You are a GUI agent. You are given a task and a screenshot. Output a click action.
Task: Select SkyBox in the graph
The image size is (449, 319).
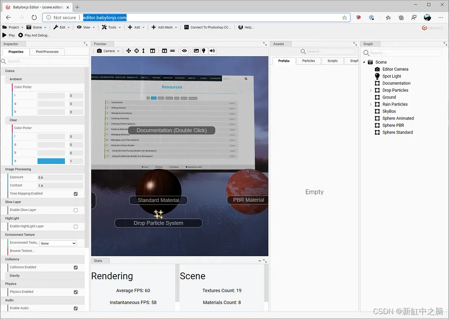tap(389, 111)
